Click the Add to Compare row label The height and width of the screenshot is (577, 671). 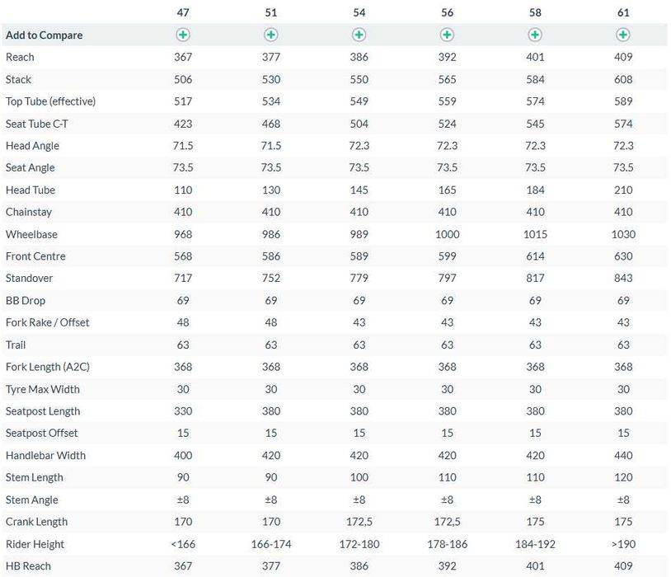click(44, 35)
